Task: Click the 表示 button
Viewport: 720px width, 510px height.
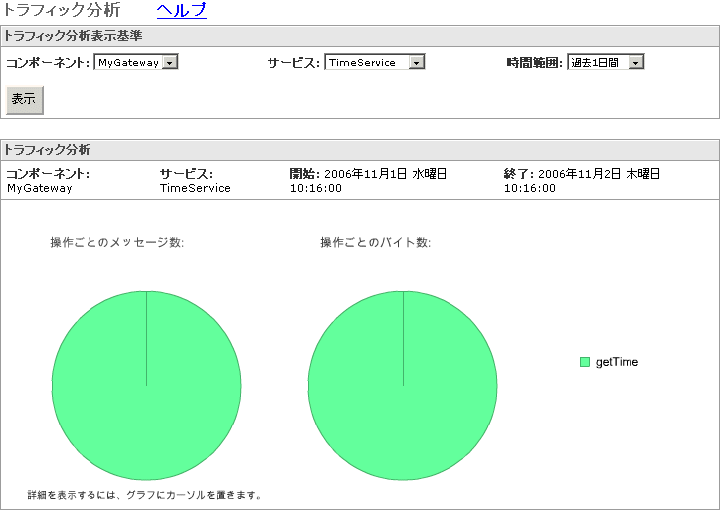Action: click(24, 100)
